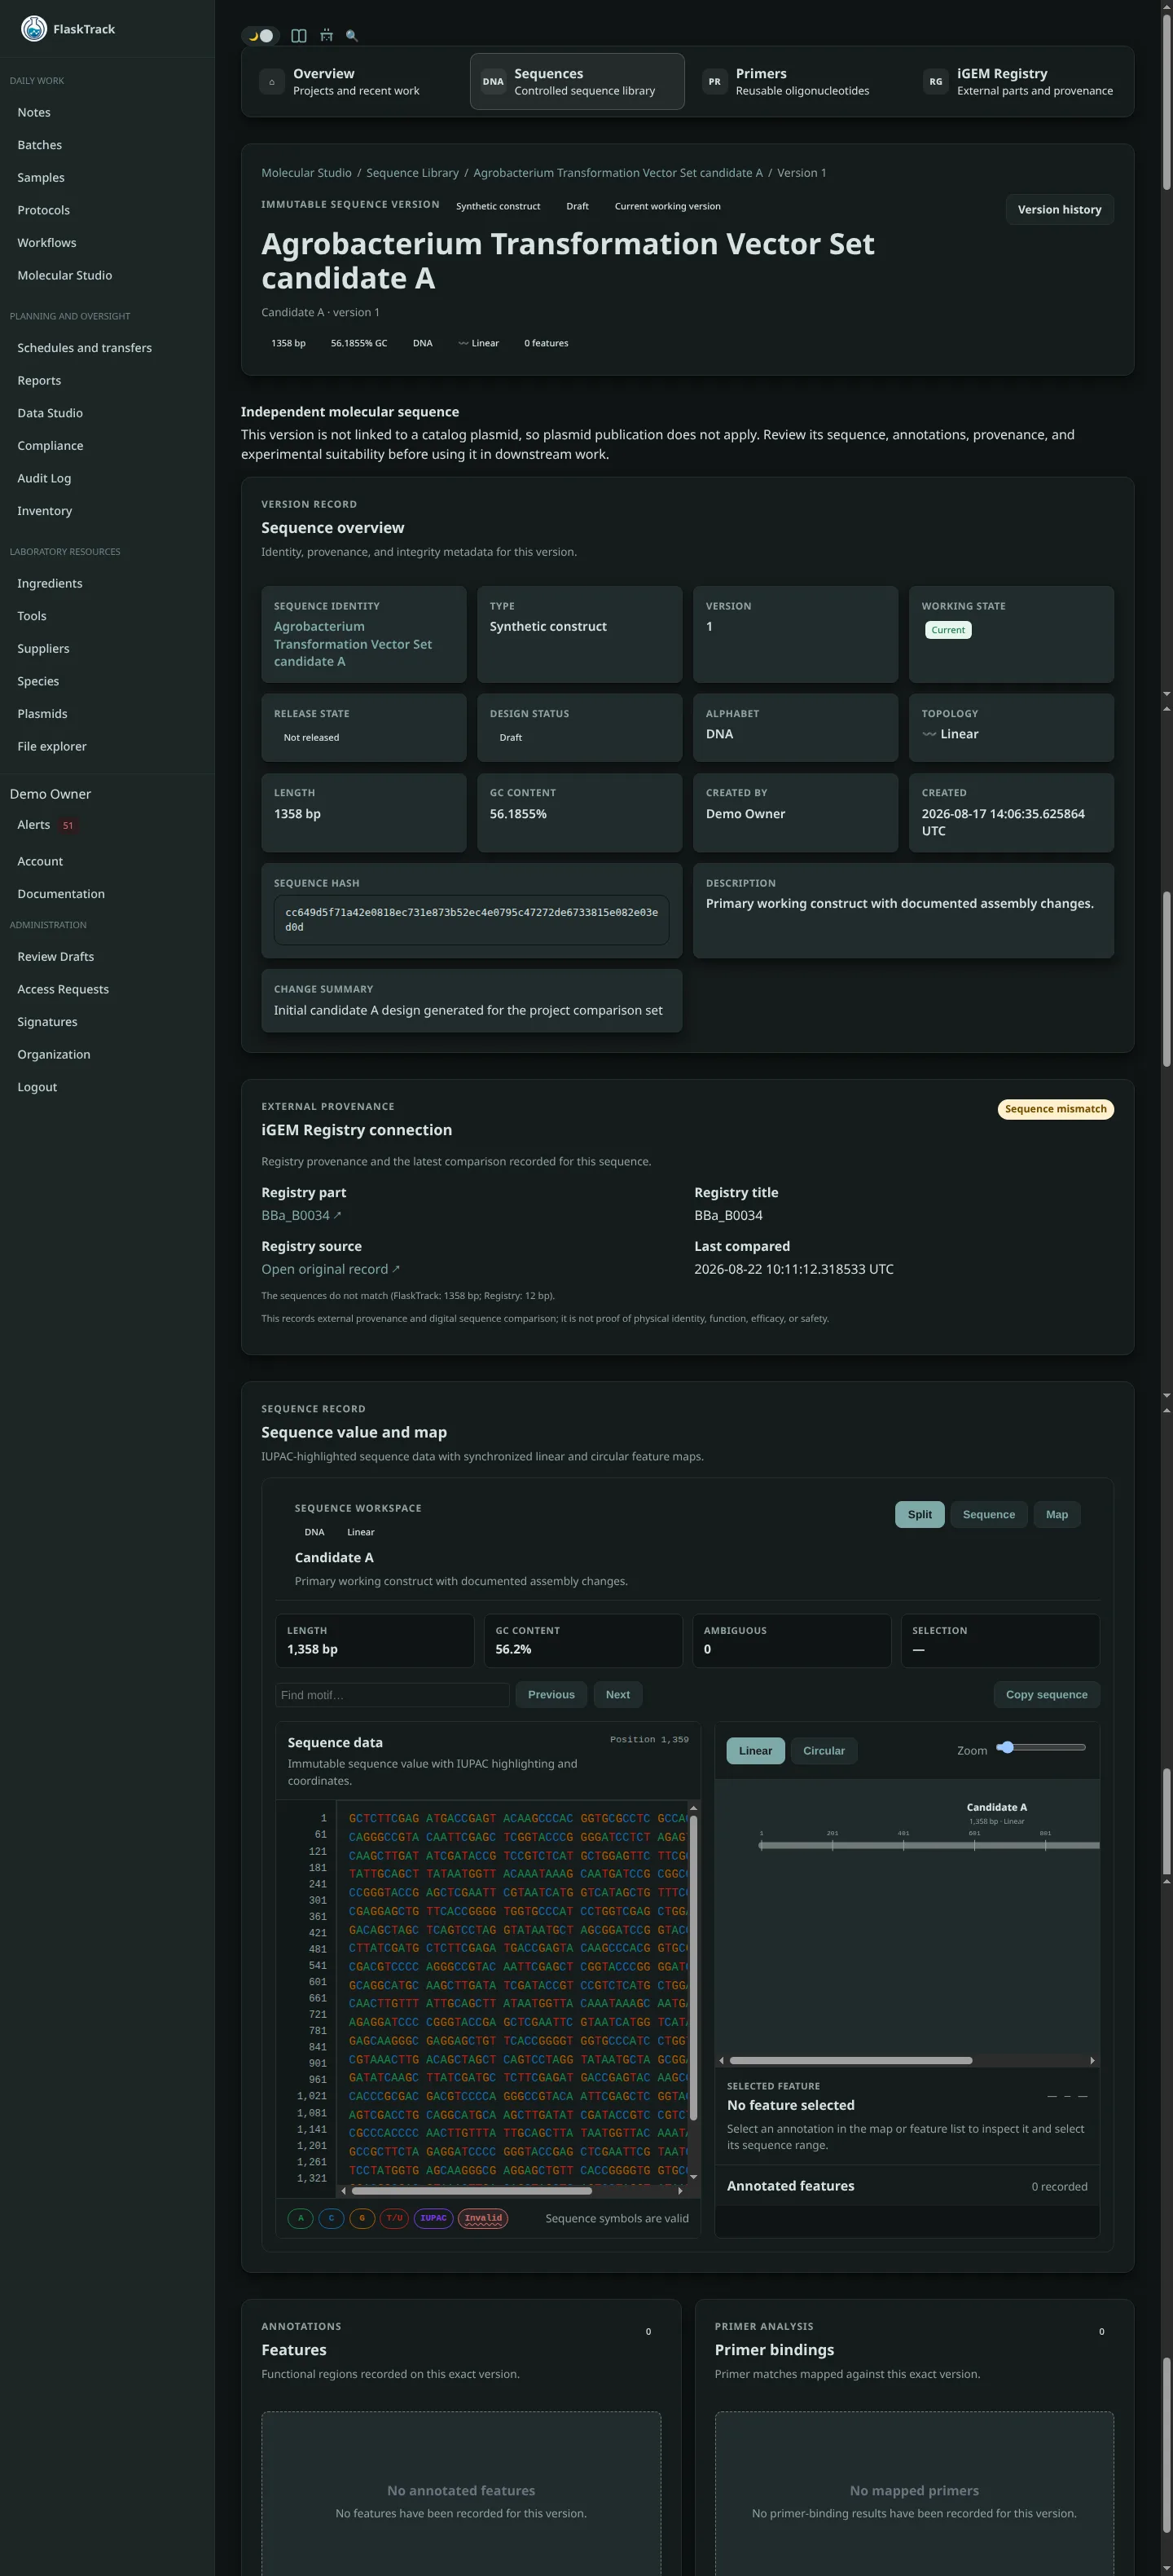
Task: Select the Circular map view
Action: 824,1751
